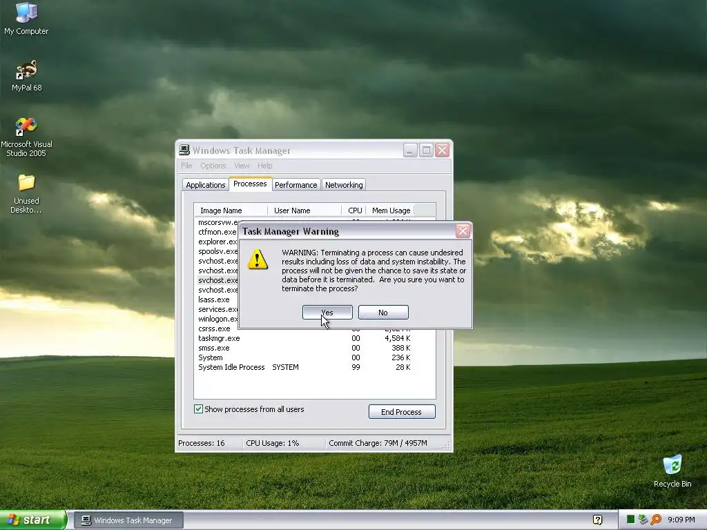Toggle Show processes from all users checkbox

click(198, 409)
